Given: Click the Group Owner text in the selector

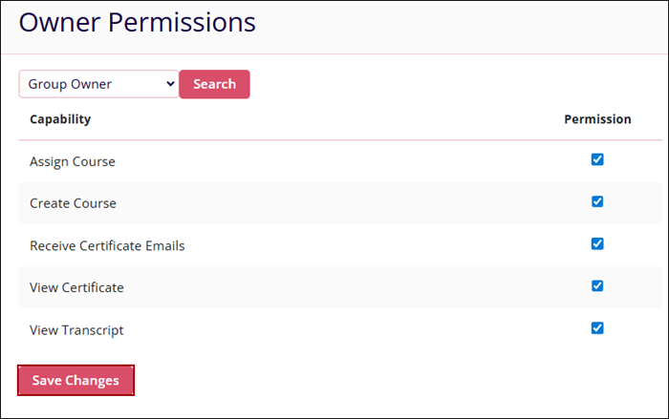Looking at the screenshot, I should [70, 84].
